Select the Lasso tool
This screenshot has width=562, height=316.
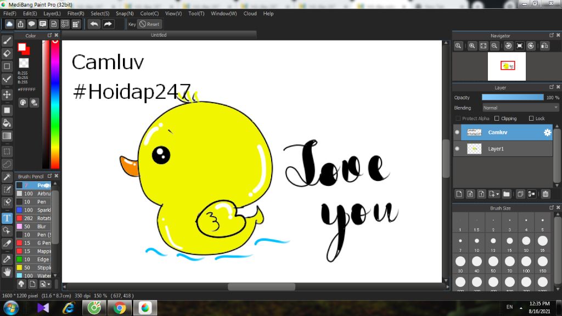click(7, 164)
